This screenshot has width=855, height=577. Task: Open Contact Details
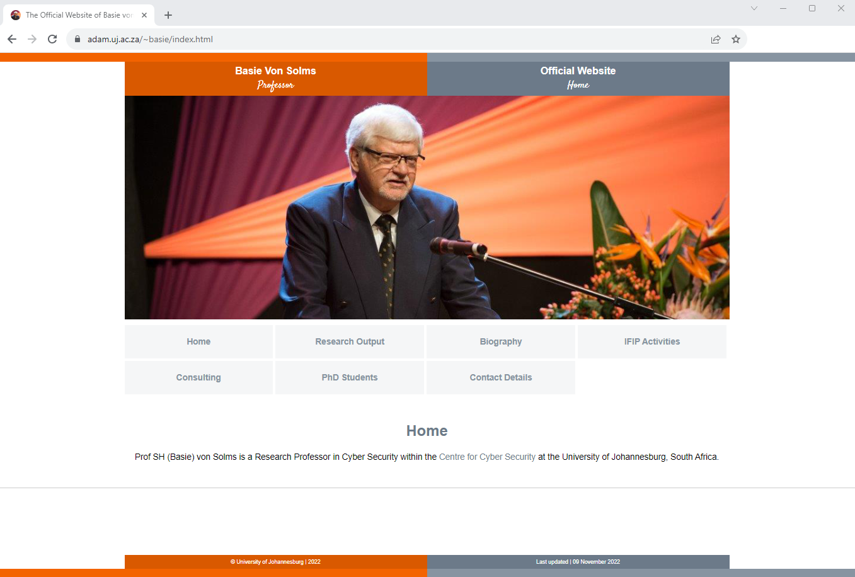point(501,377)
